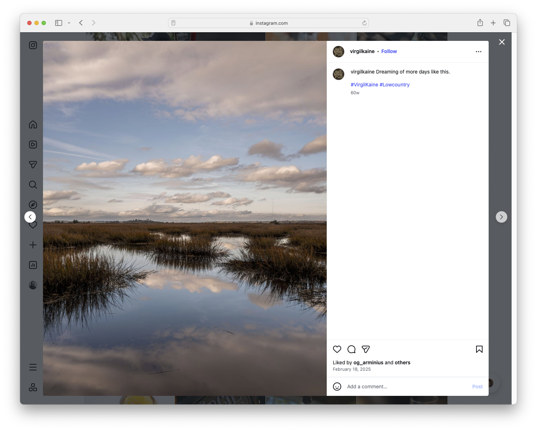Viewport: 537px width, 431px height.
Task: Follow the virgilkaine account
Action: tap(389, 51)
